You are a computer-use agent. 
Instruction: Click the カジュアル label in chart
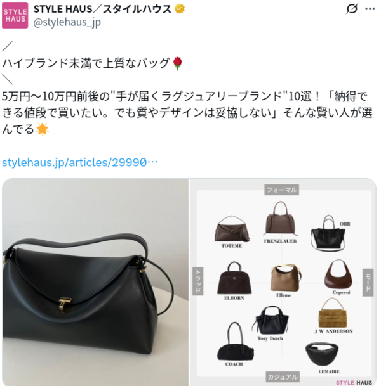click(x=283, y=377)
